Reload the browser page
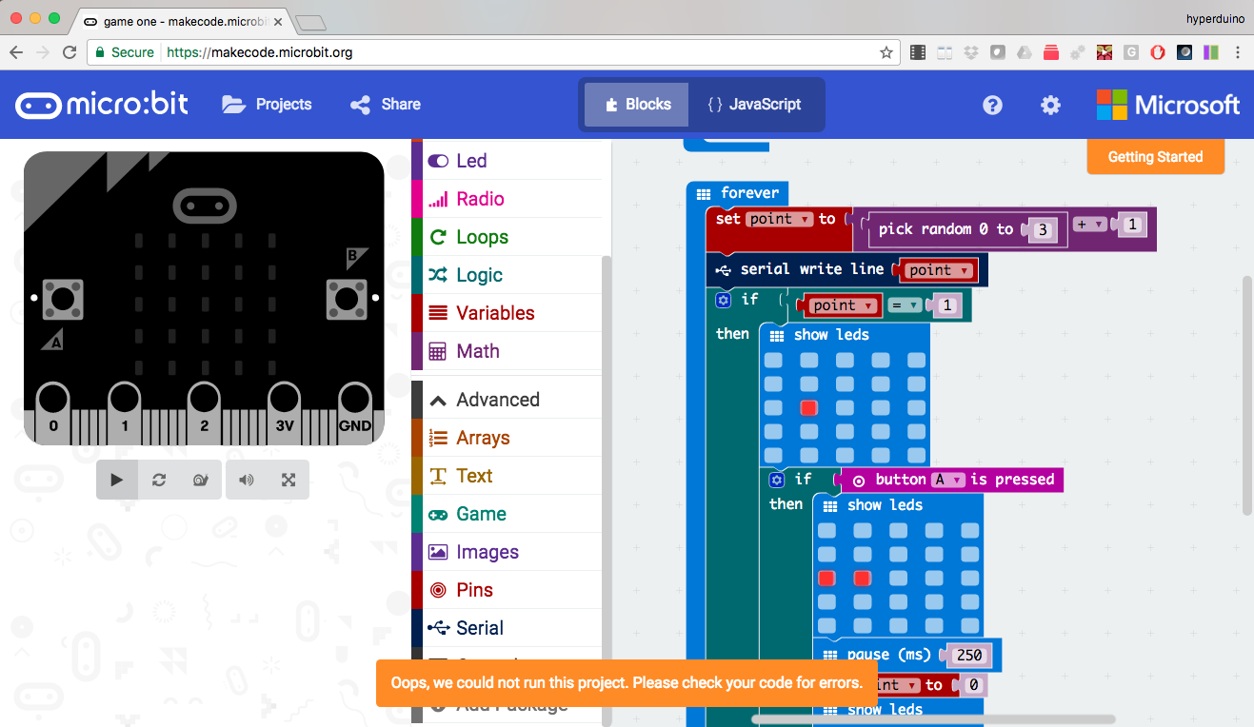This screenshot has height=727, width=1254. click(70, 52)
